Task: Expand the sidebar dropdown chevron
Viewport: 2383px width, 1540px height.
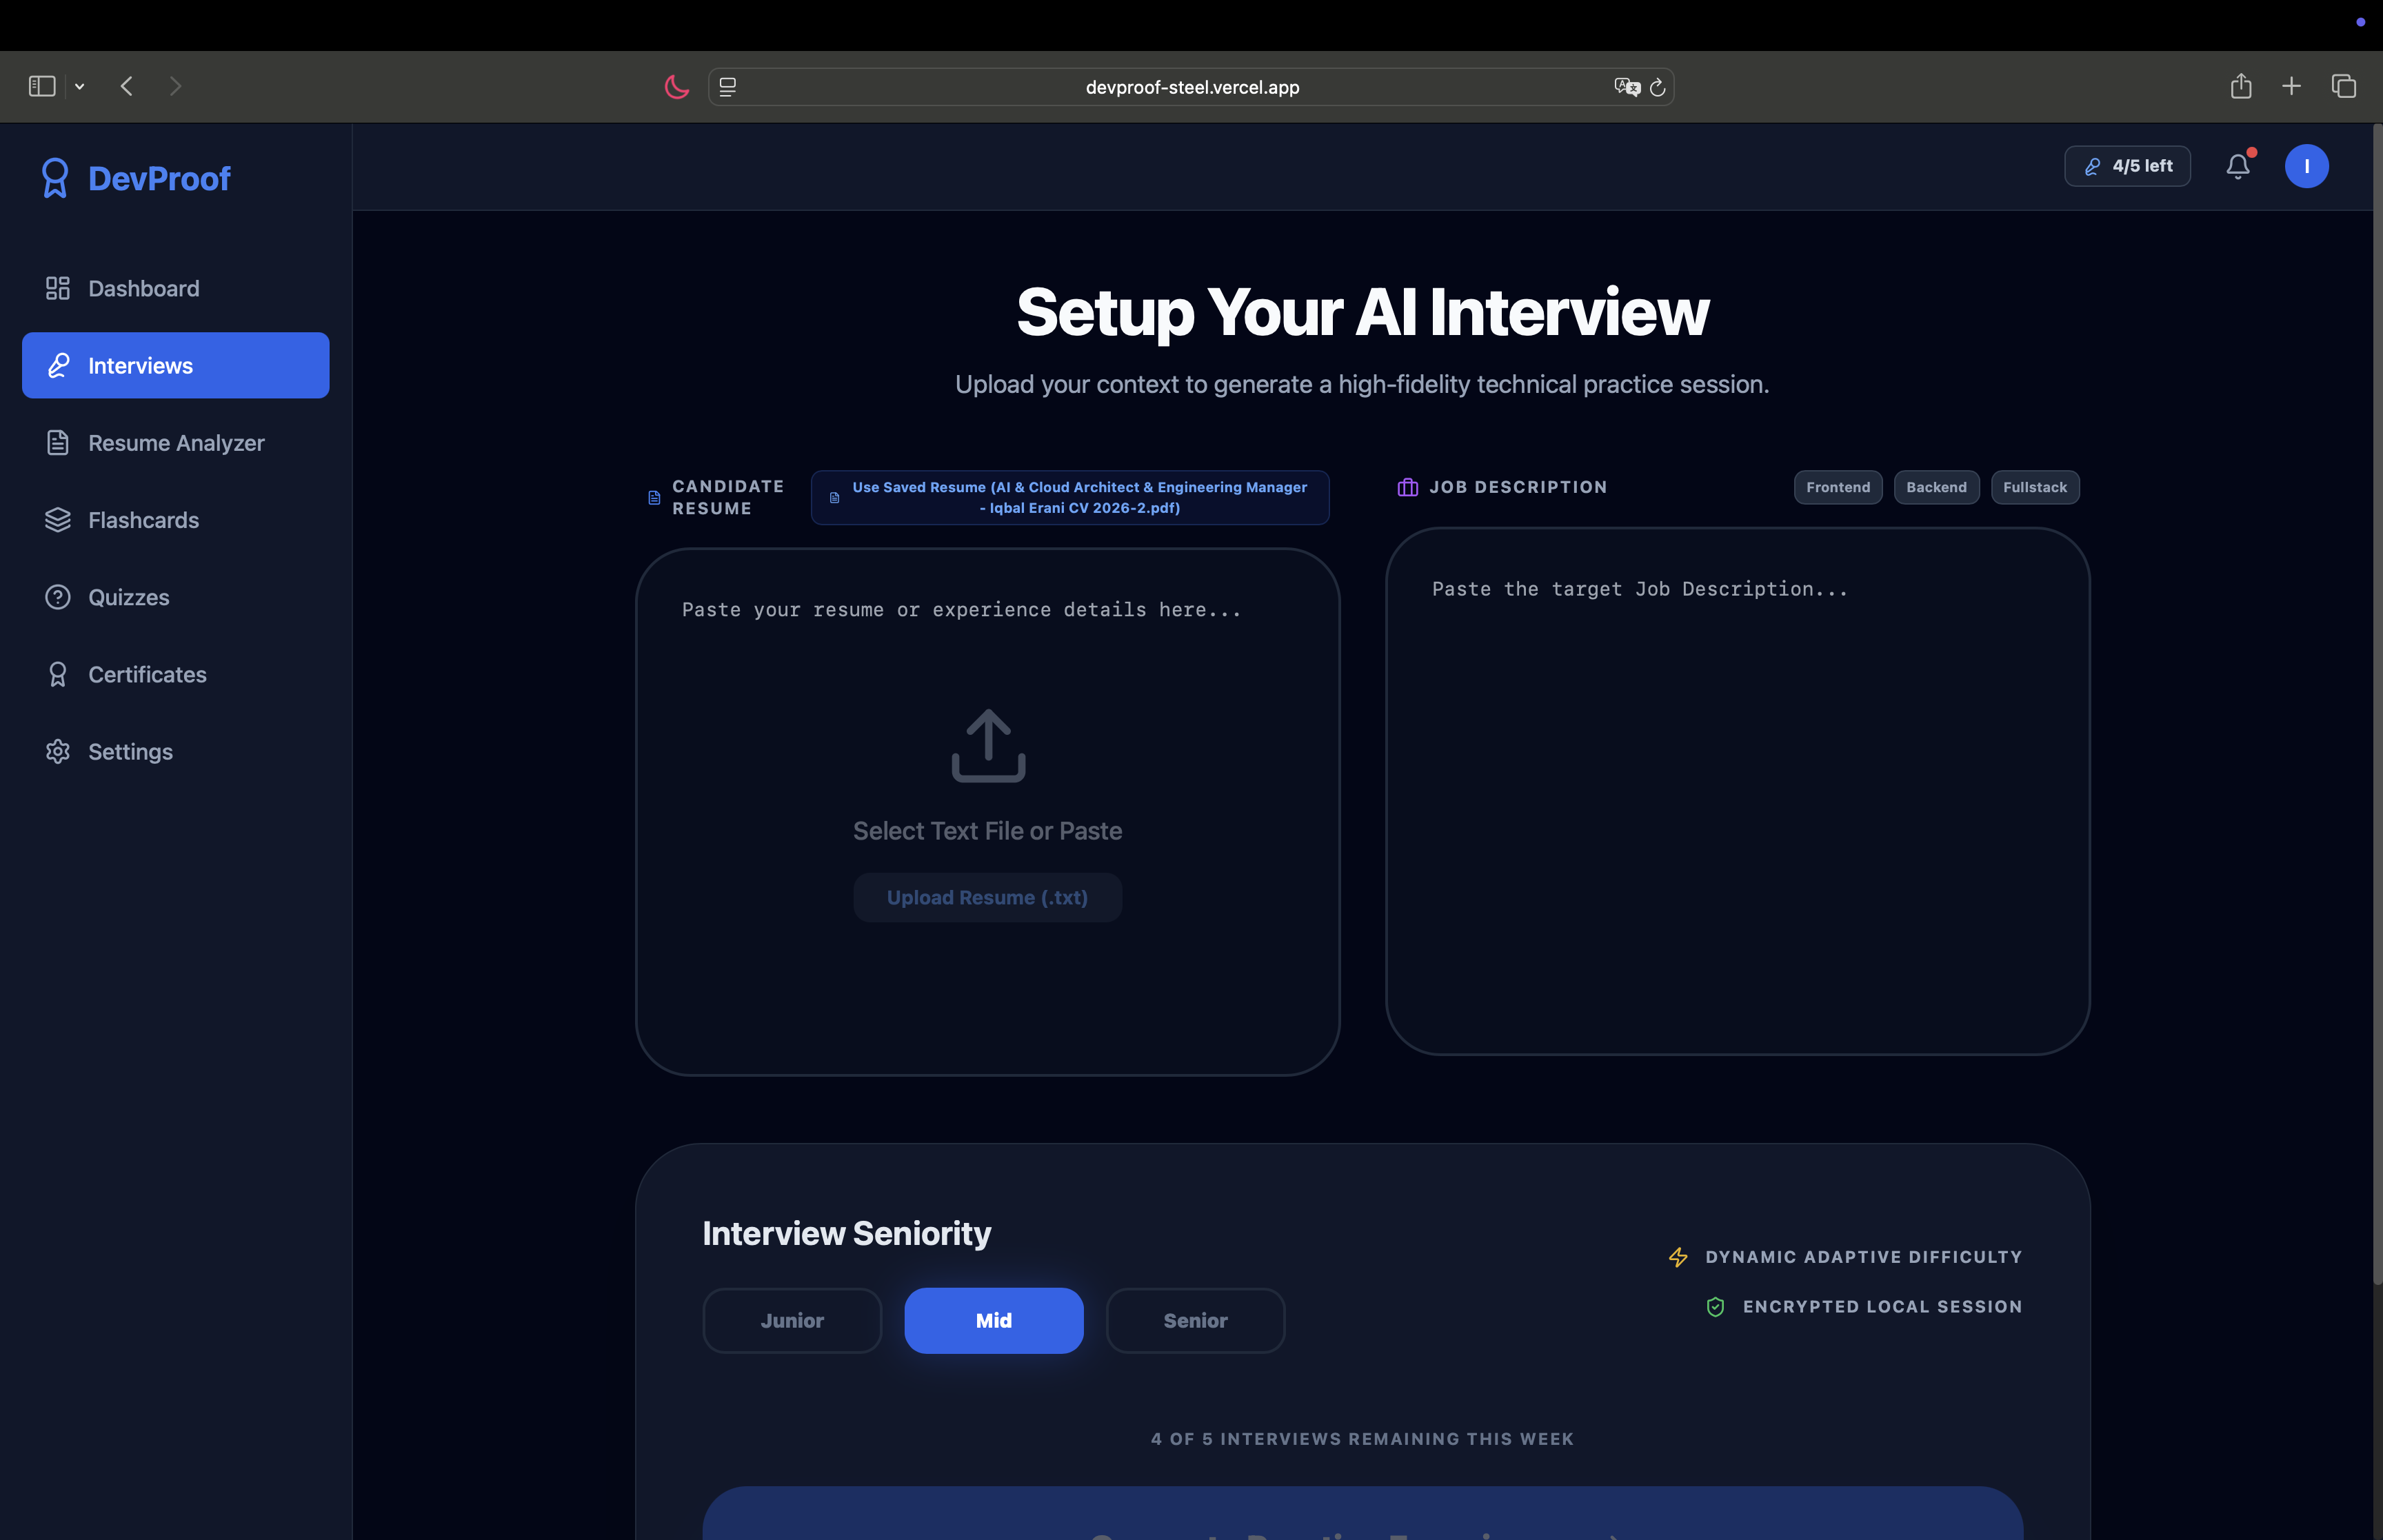Action: pyautogui.click(x=80, y=87)
